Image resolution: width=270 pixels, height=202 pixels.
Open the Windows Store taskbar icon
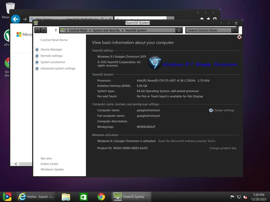tap(84, 197)
